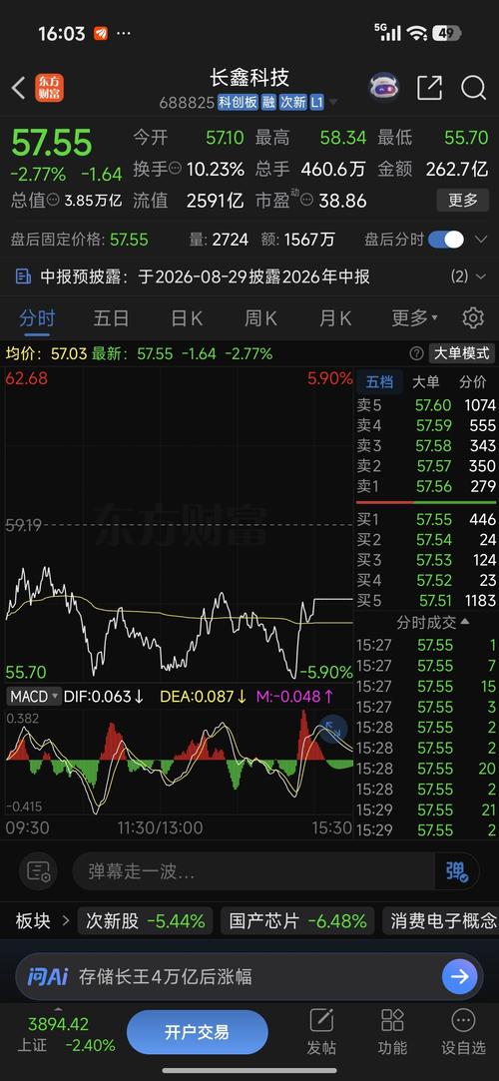Open the barrage list icon
The height and width of the screenshot is (1081, 499).
[x=39, y=871]
